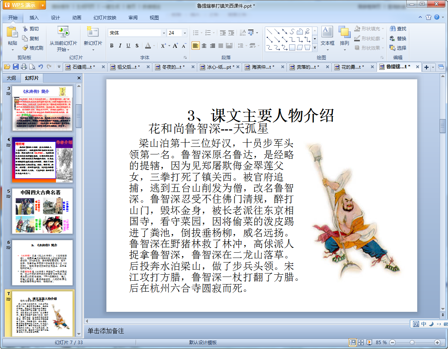Click the Arrange (排列) icon
Image resolution: width=448 pixels, height=349 pixels.
[x=344, y=31]
